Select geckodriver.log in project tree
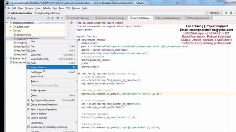 [24, 35]
